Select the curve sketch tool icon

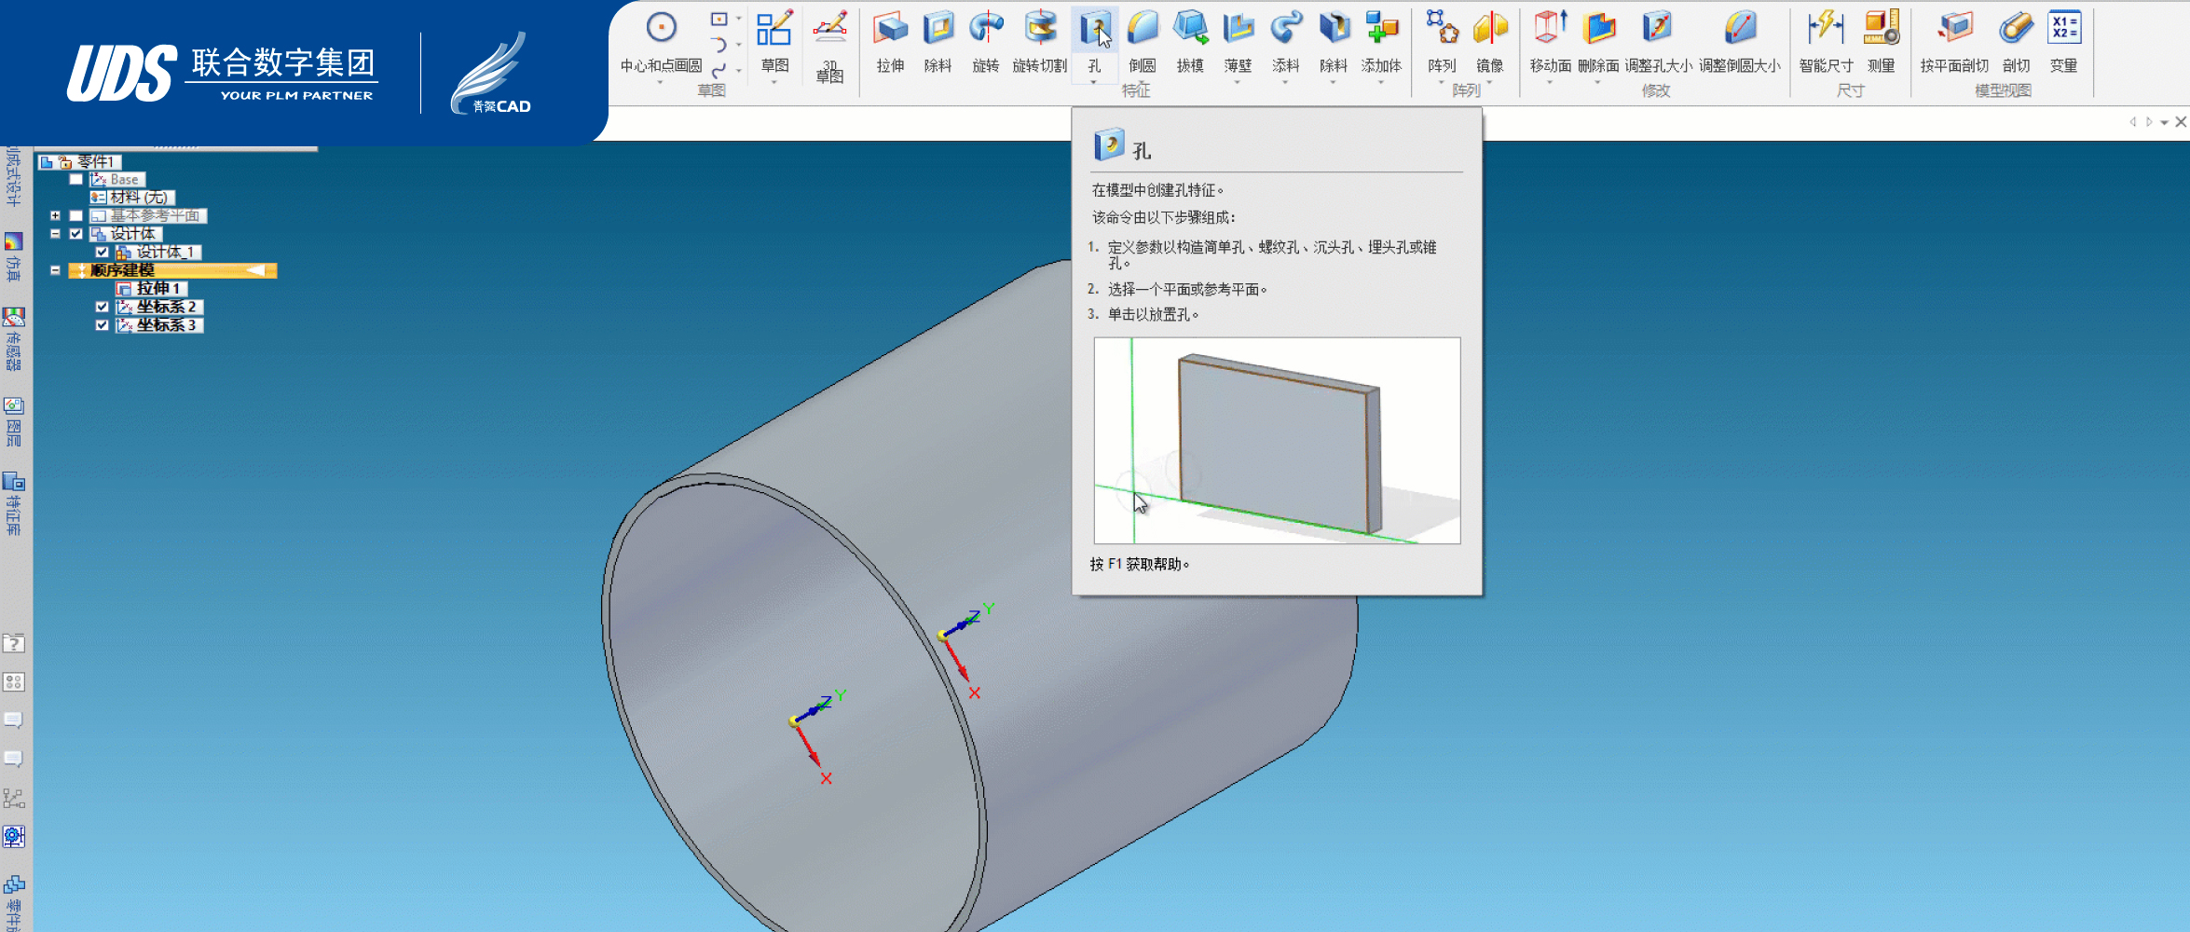pyautogui.click(x=719, y=71)
